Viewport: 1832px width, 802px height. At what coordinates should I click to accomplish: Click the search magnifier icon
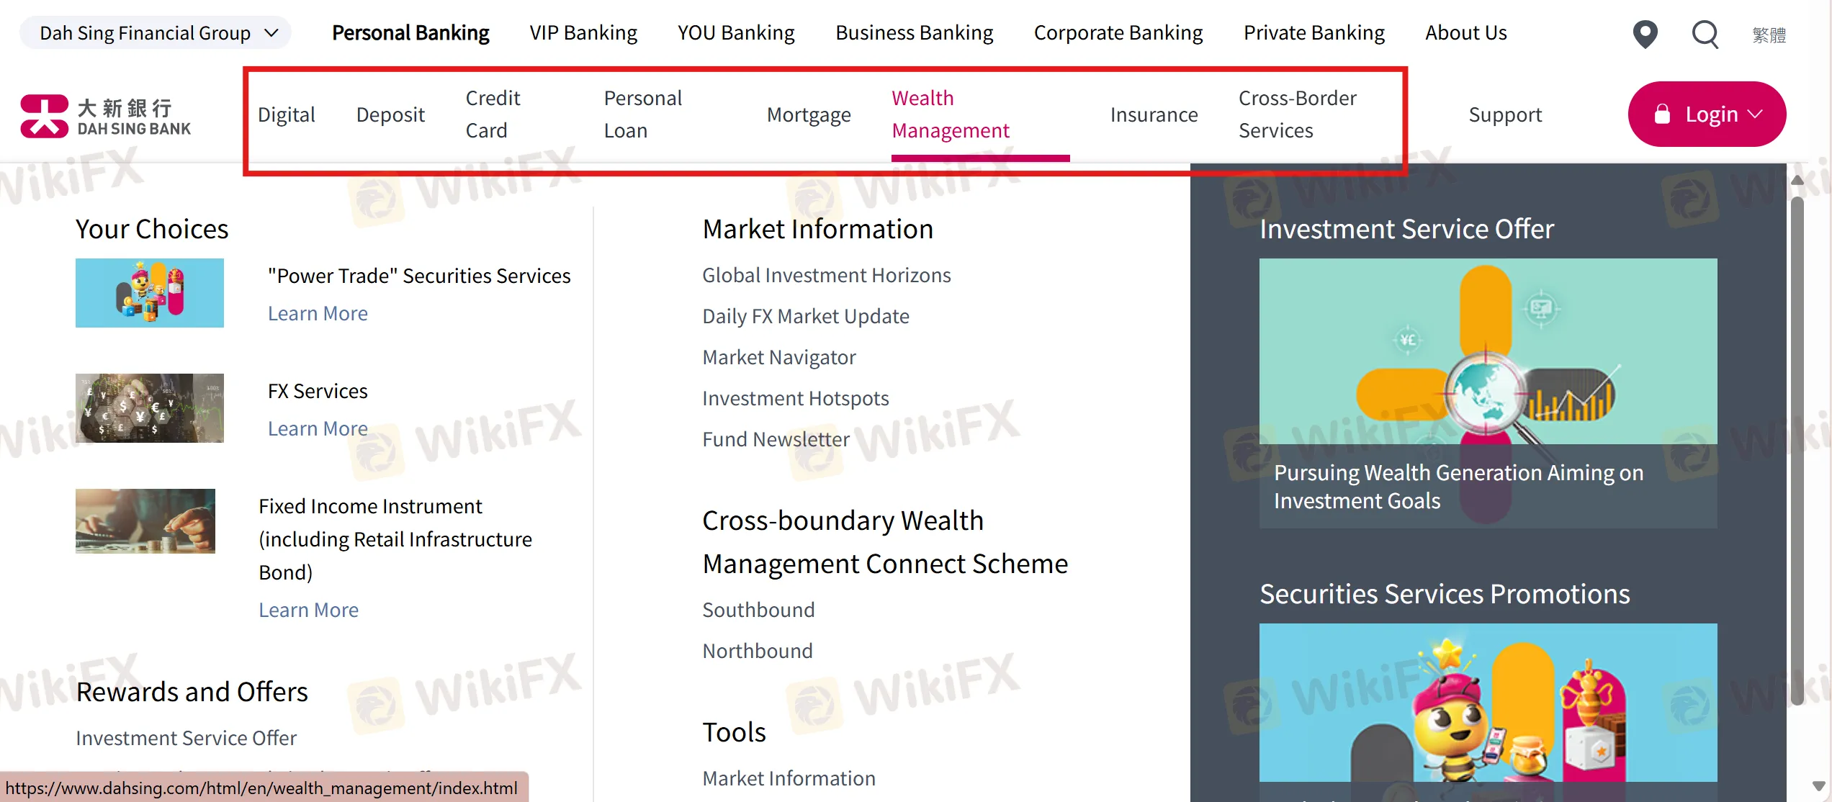[x=1705, y=34]
